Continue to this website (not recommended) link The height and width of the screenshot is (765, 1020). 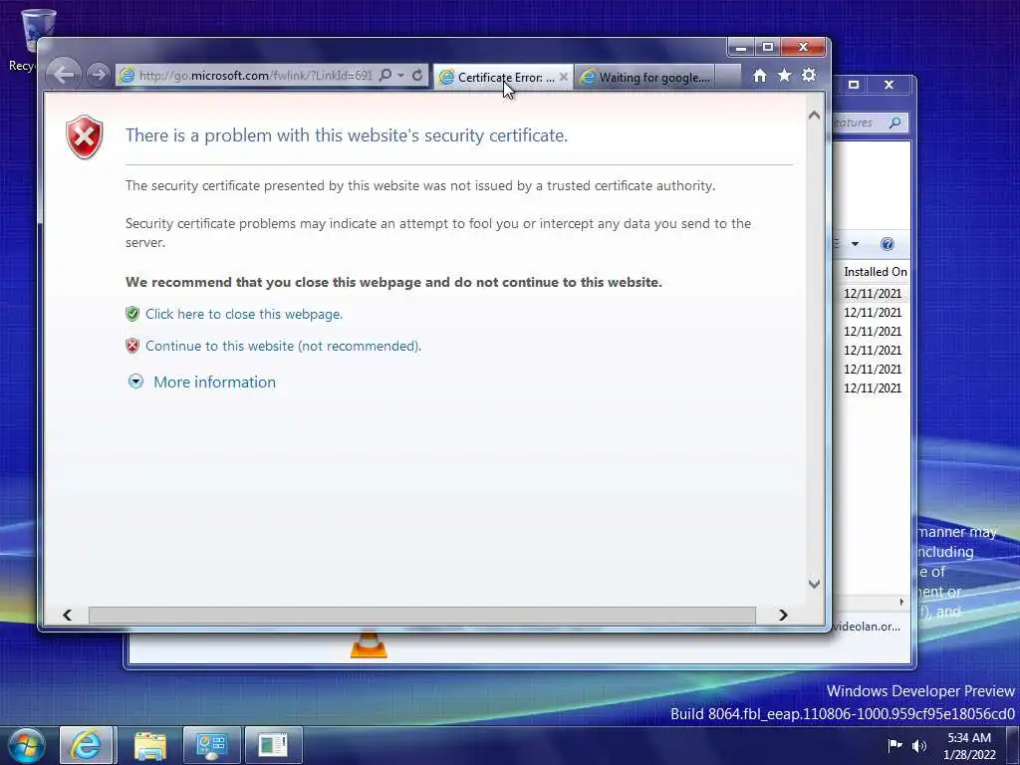(284, 346)
